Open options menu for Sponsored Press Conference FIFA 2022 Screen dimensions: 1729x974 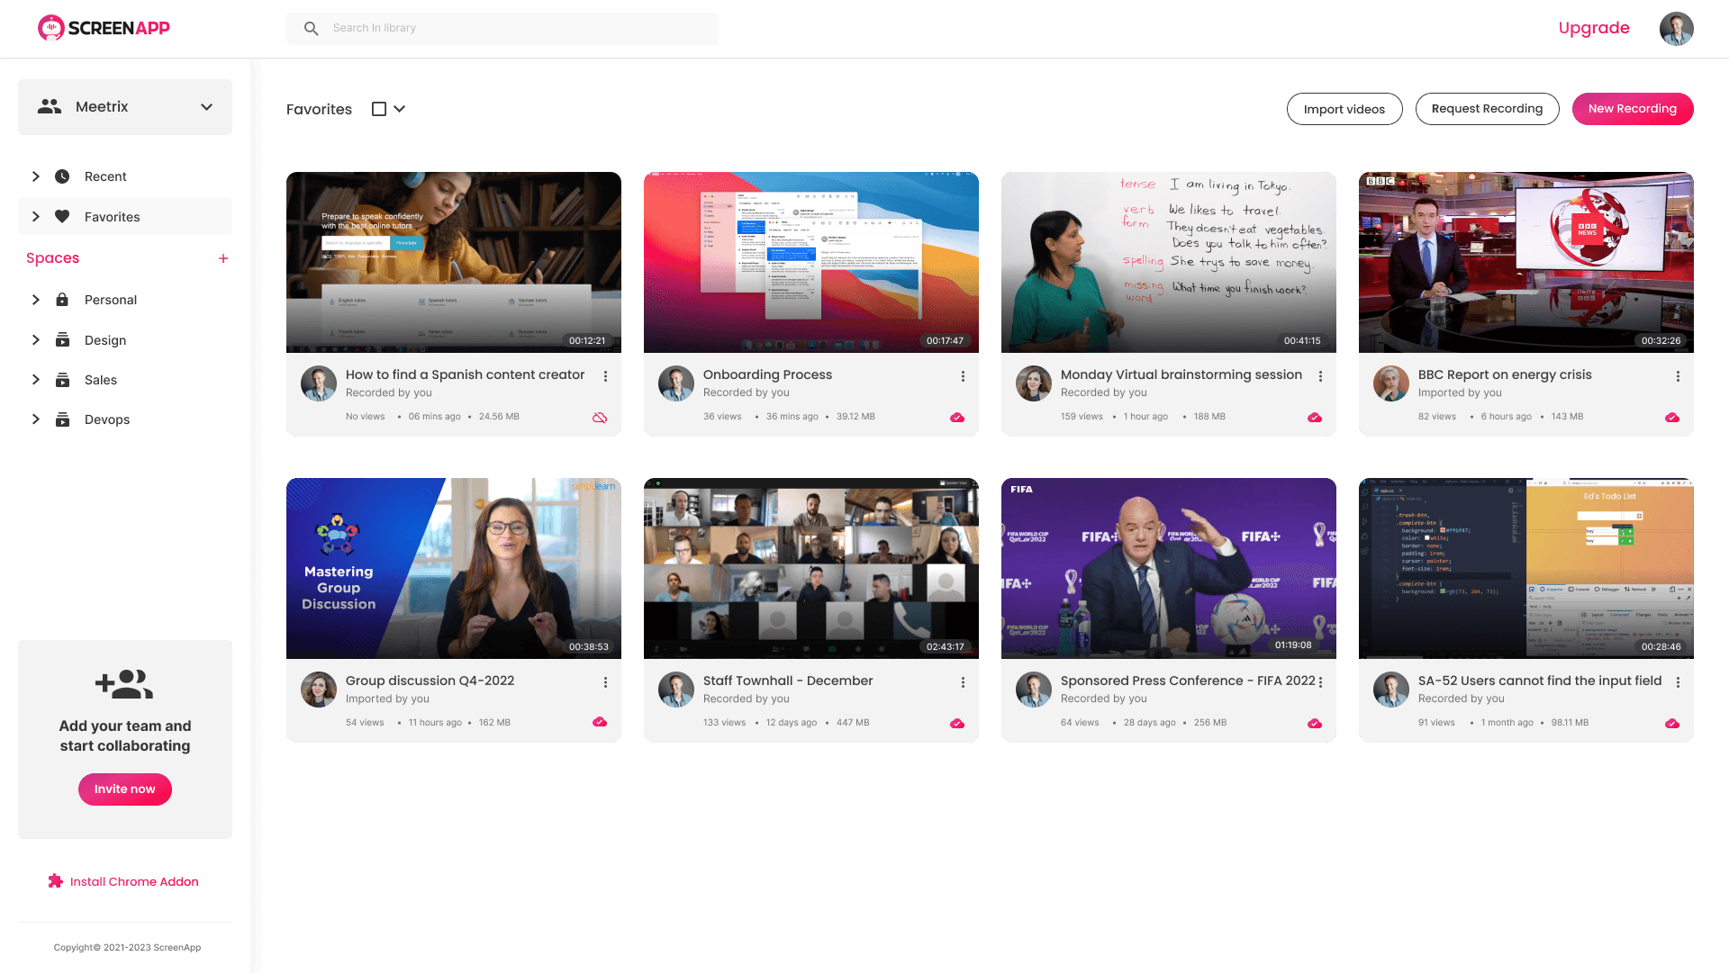(x=1320, y=682)
